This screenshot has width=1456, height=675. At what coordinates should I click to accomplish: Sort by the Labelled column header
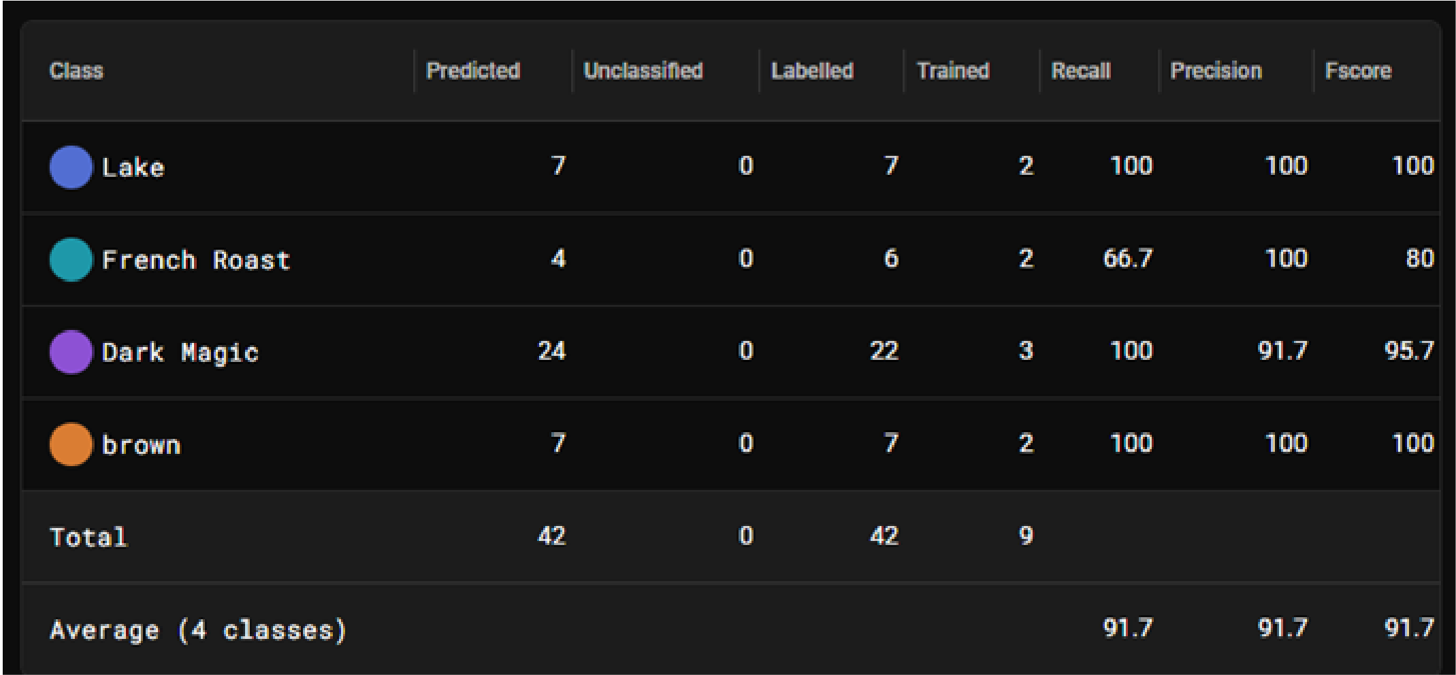[x=812, y=71]
